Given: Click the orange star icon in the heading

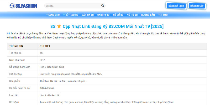Looking at the screenshot, I should click(59, 27).
